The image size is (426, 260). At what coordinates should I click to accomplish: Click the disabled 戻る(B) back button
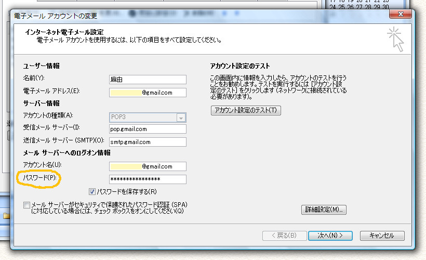pos(285,236)
